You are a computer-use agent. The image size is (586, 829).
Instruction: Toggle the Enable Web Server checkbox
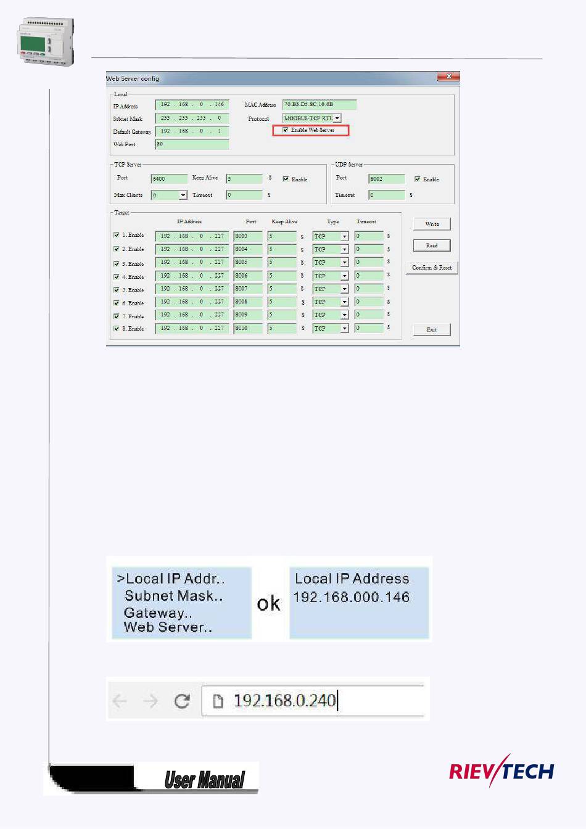(x=286, y=130)
